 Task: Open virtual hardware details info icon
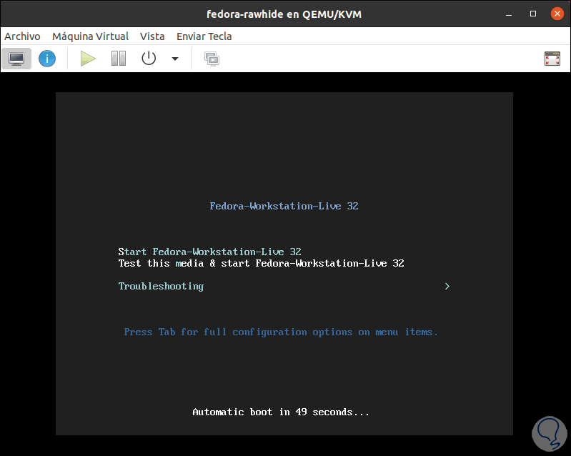[x=47, y=59]
